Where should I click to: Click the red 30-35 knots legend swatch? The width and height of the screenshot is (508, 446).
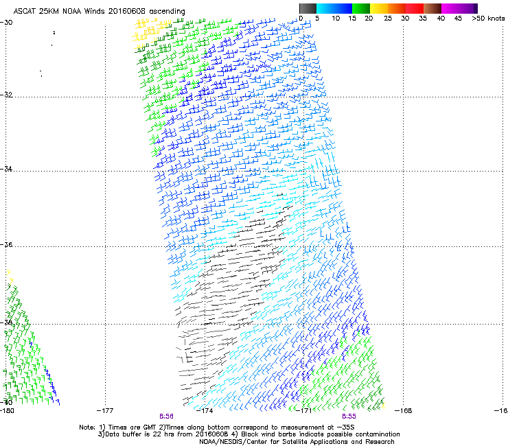pyautogui.click(x=415, y=8)
